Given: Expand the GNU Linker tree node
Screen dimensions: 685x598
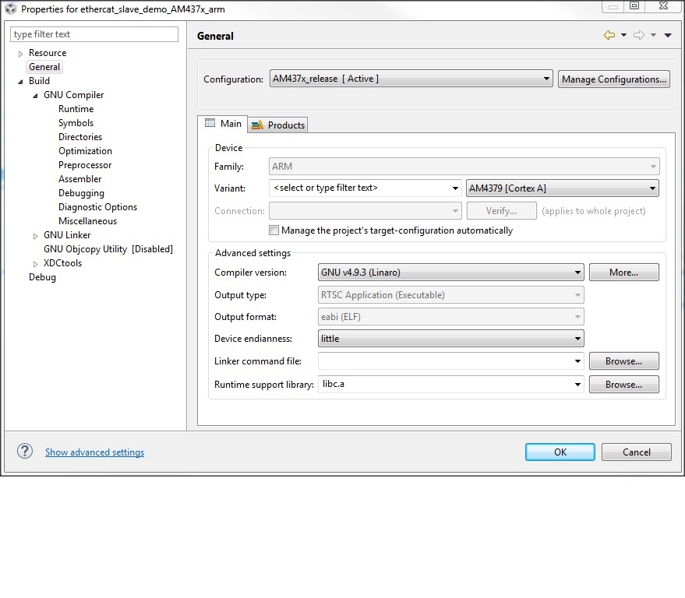Looking at the screenshot, I should point(35,236).
